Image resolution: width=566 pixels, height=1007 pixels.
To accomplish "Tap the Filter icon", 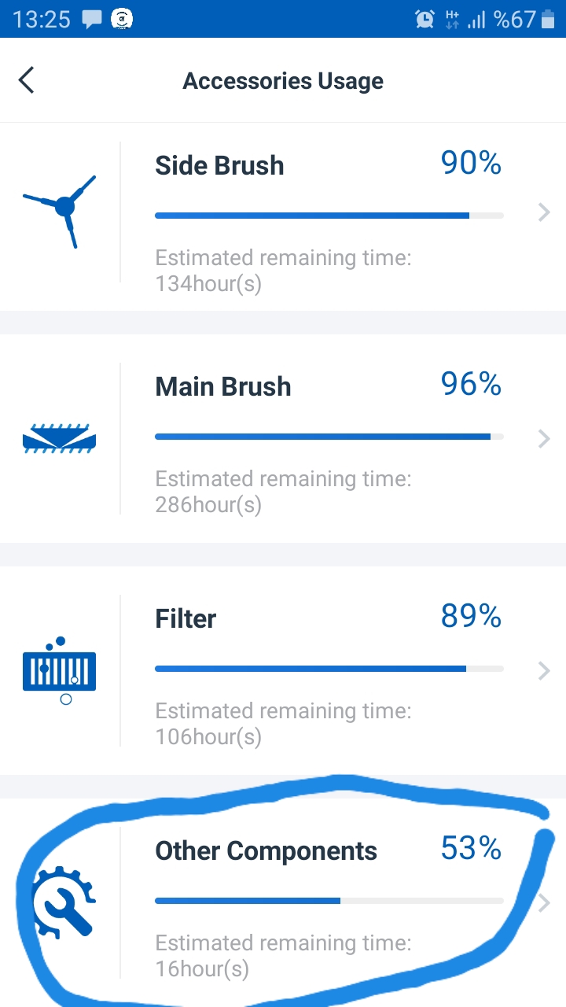I will 60,670.
